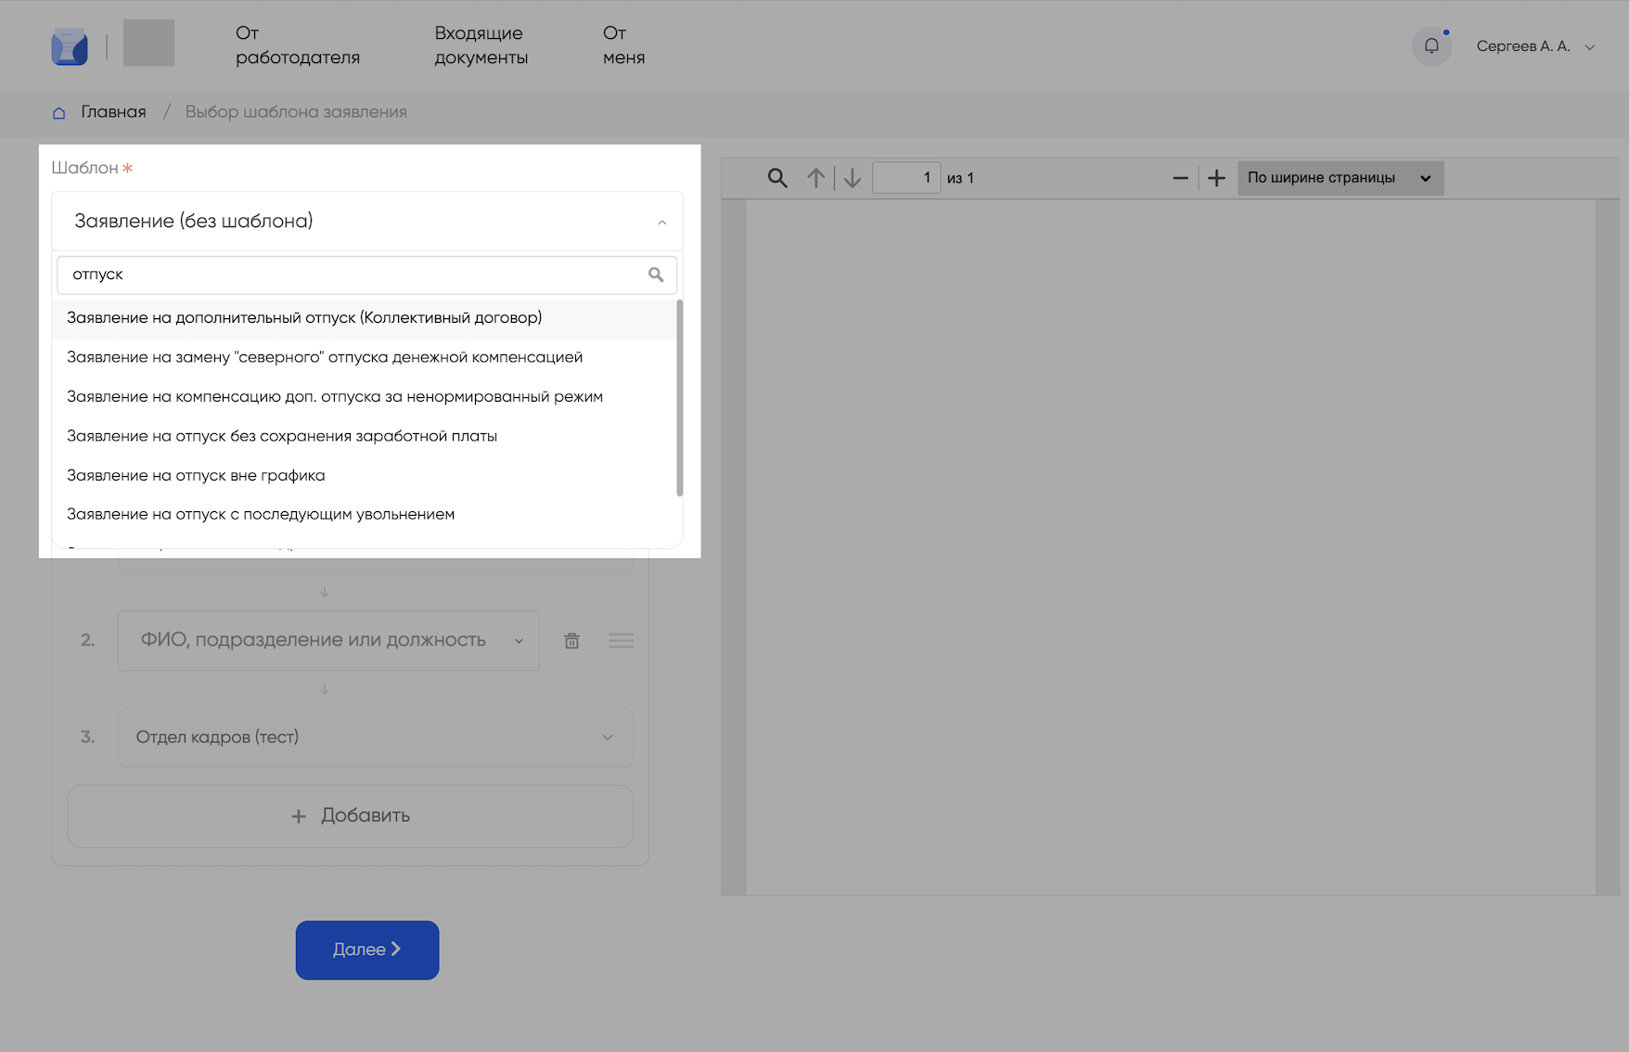
Task: Click the home icon in the breadcrumb
Action: point(59,112)
